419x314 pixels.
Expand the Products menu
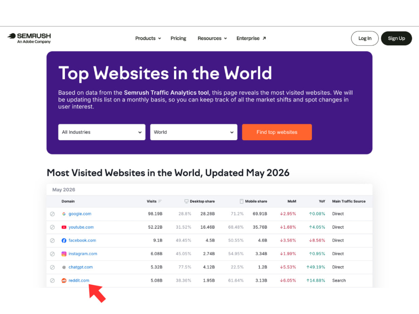(148, 38)
